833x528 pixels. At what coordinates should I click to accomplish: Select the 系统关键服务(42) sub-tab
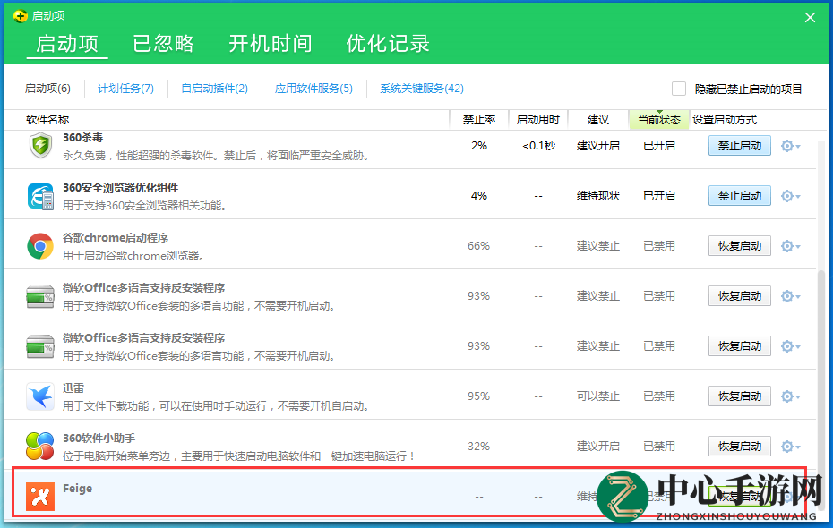click(x=422, y=88)
